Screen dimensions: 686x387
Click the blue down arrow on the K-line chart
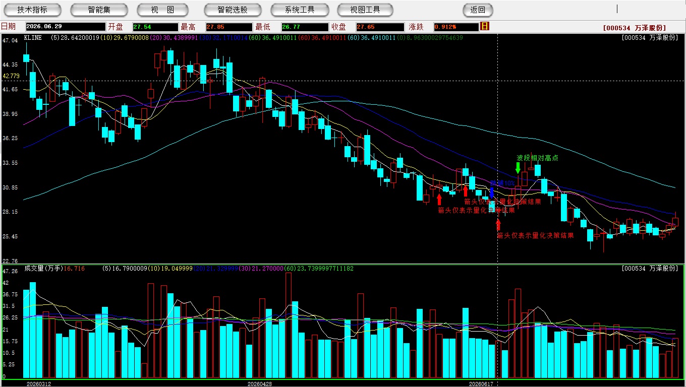[x=492, y=192]
